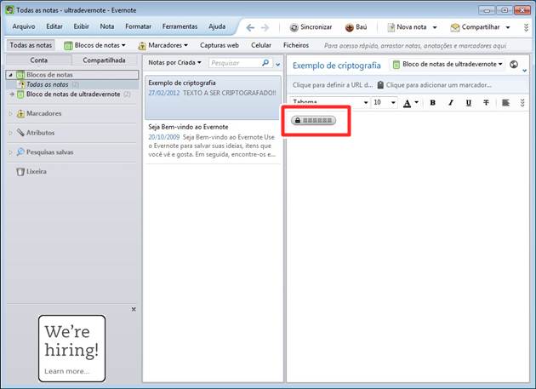This screenshot has height=389, width=536.
Task: Create a note with Nova nota
Action: 407,27
